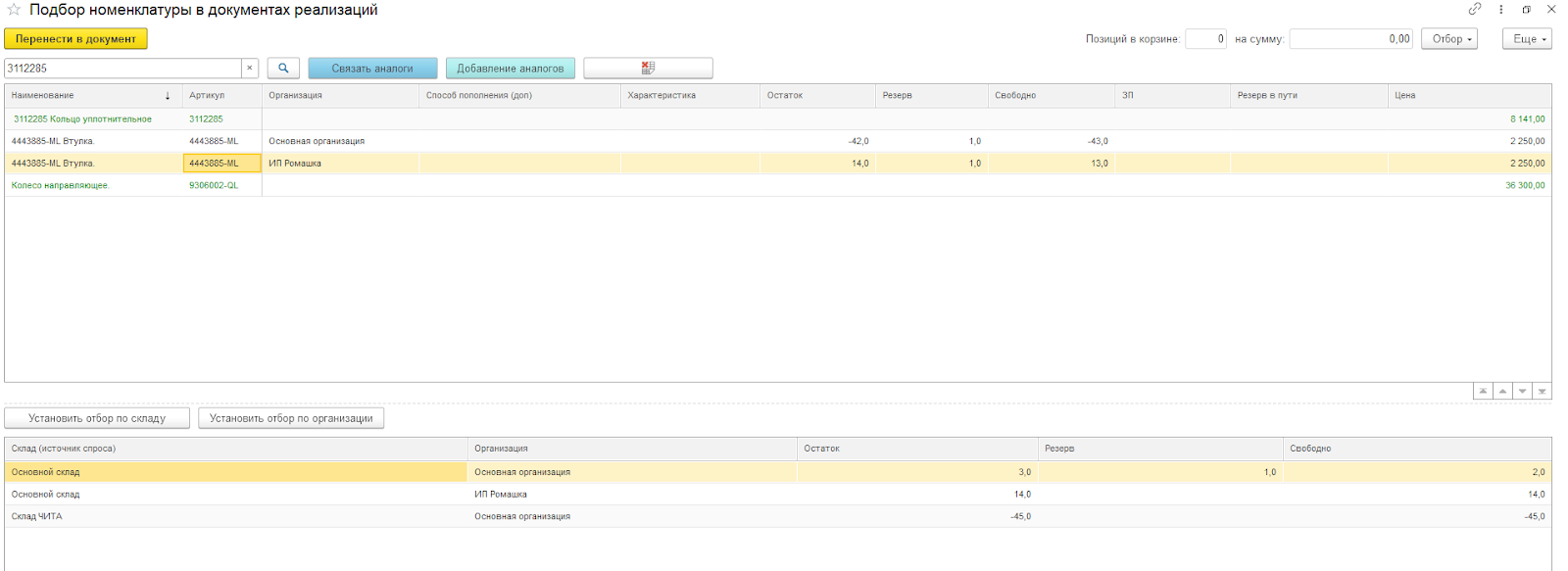This screenshot has width=1568, height=571.
Task: Expand the Еще menu
Action: (x=1526, y=39)
